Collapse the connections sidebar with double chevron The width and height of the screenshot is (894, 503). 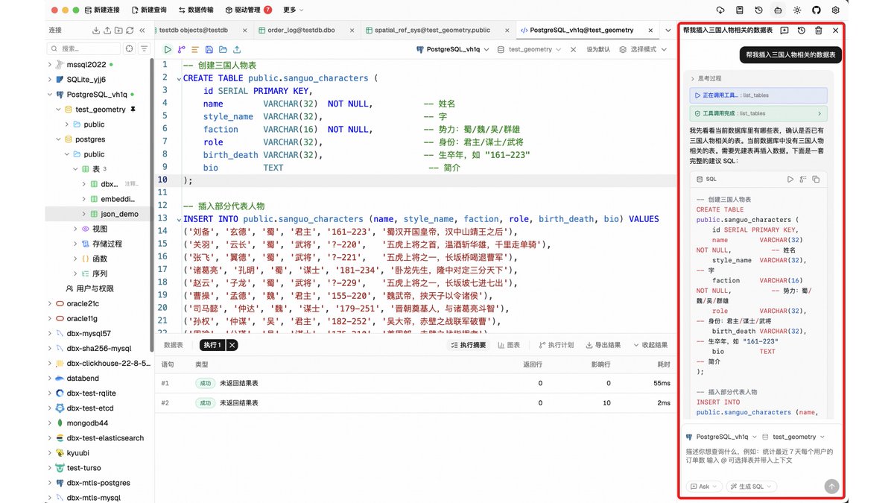142,30
